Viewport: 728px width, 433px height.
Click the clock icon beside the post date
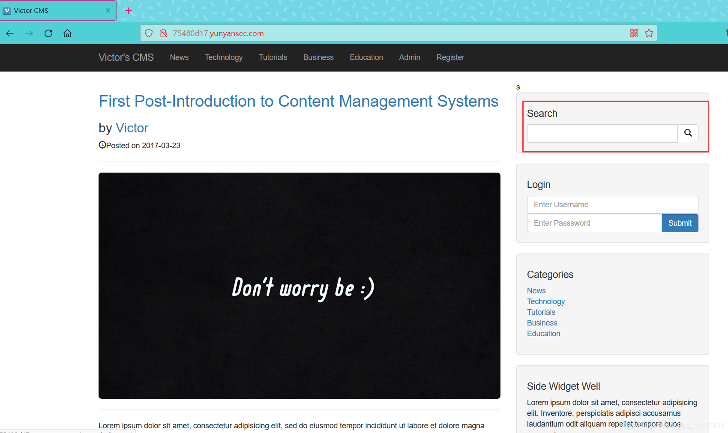click(x=102, y=145)
